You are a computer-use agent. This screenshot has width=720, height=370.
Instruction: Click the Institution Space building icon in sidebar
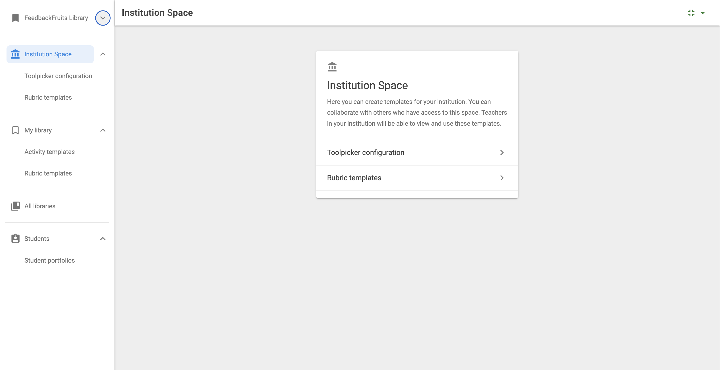[15, 54]
